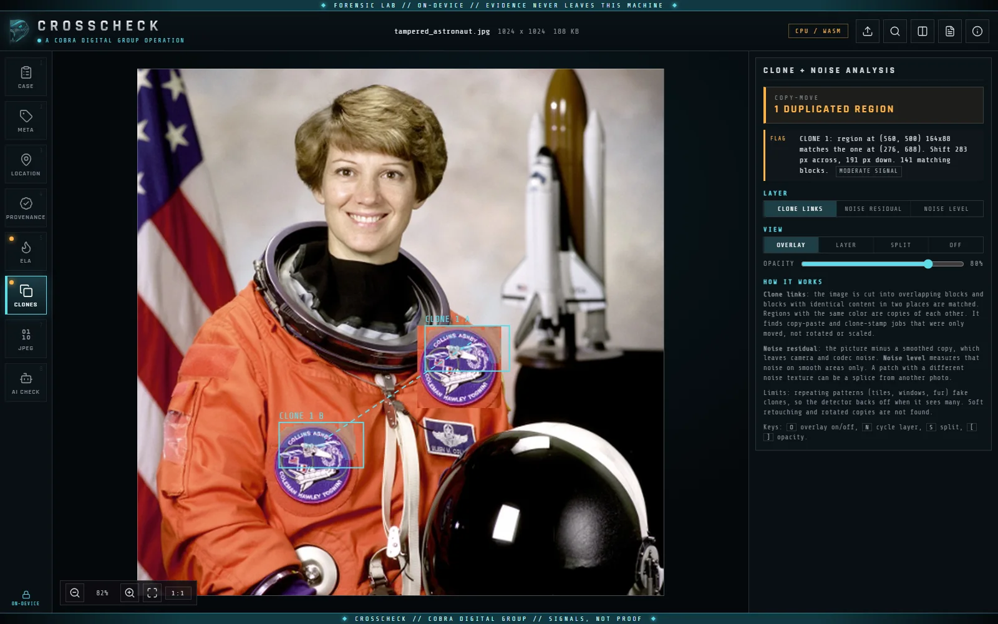This screenshot has height=624, width=998.
Task: Select the Clone Links layer
Action: pyautogui.click(x=800, y=209)
